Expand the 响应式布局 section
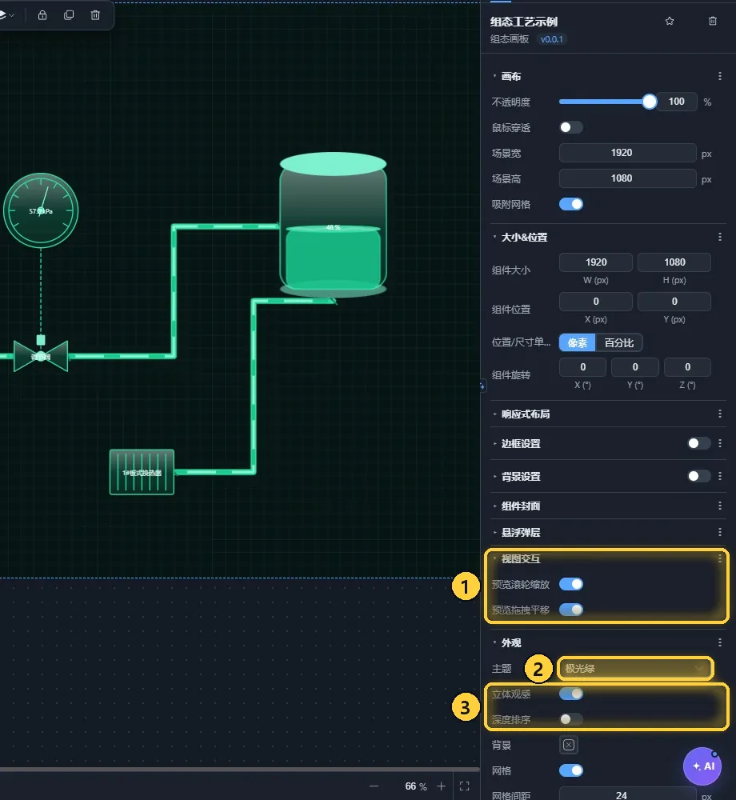This screenshot has height=800, width=736. 494,414
